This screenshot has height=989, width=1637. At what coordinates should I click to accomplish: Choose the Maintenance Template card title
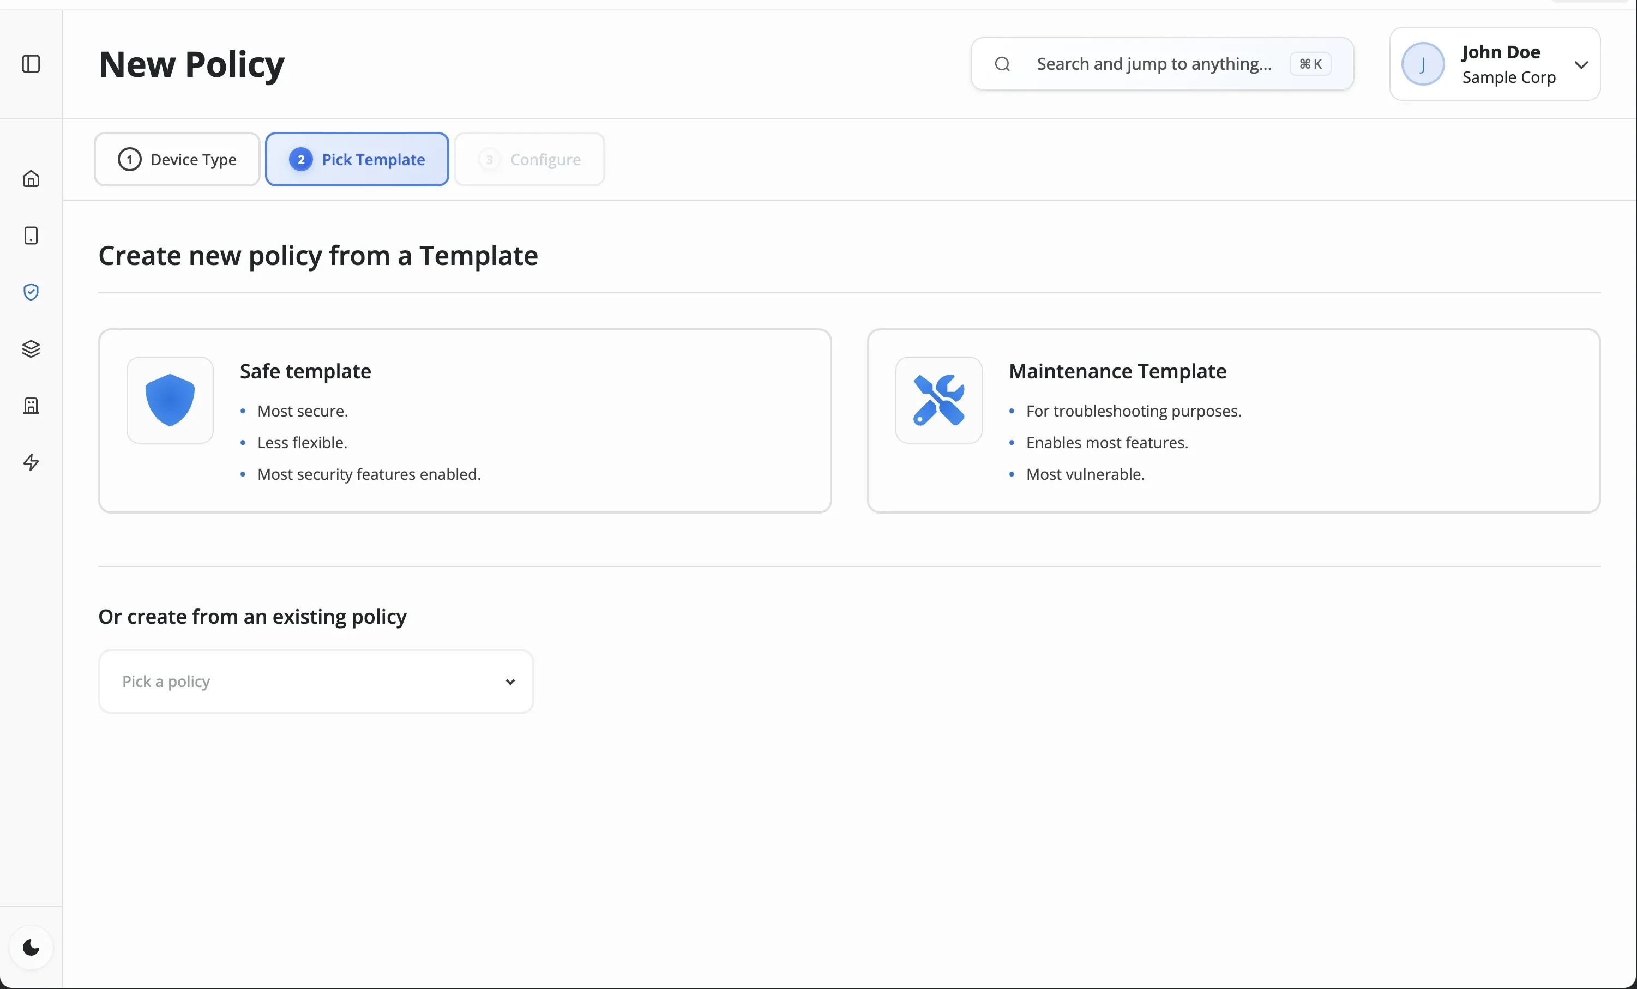1117,371
